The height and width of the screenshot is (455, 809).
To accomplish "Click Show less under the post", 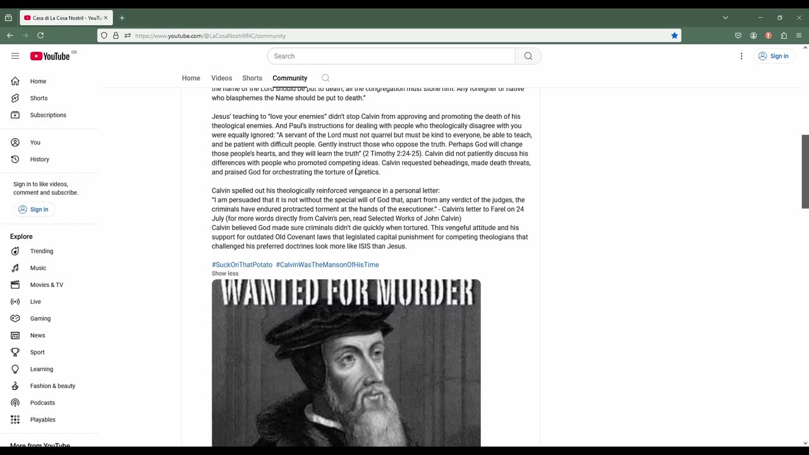I will tap(225, 274).
